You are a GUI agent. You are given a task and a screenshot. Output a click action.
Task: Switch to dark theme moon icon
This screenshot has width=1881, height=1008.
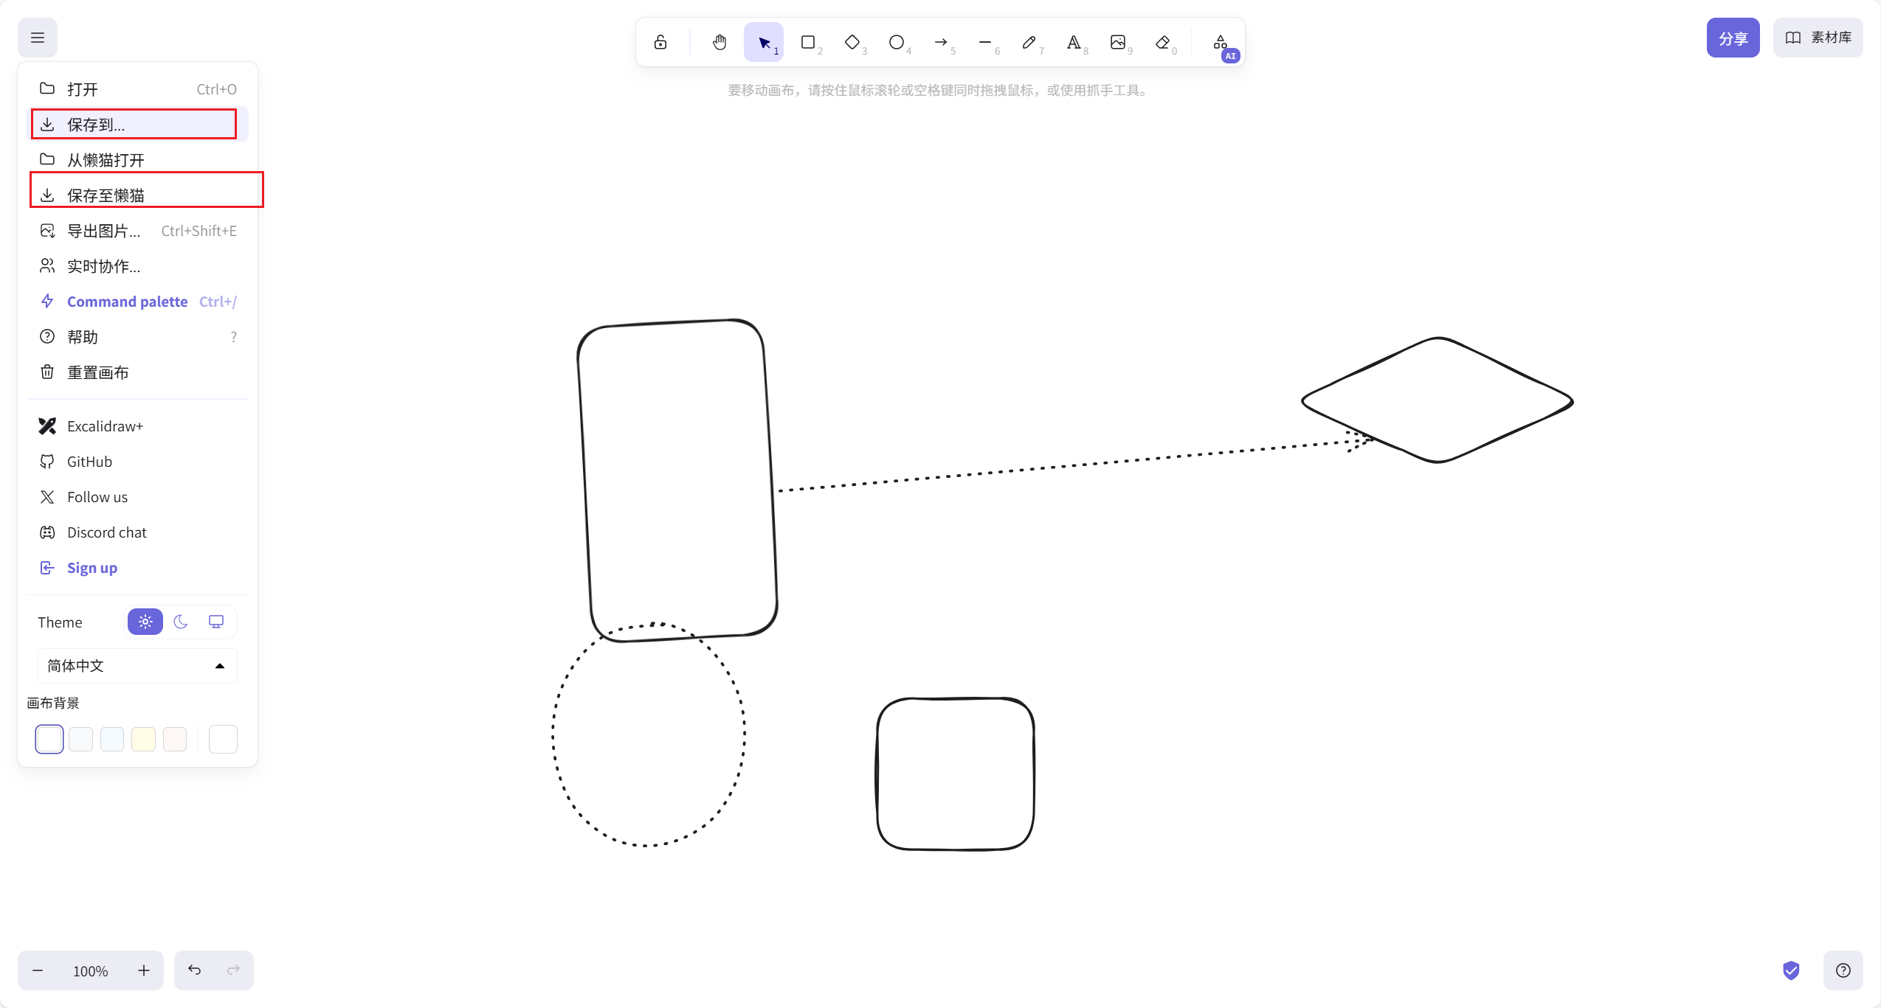pyautogui.click(x=181, y=622)
